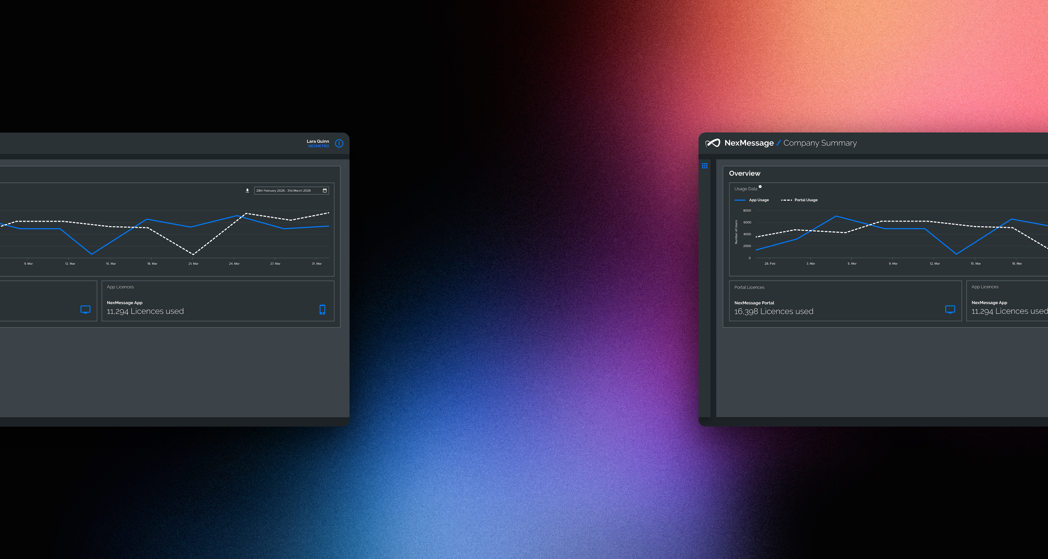Click the 3. Mar x-axis label
Image resolution: width=1048 pixels, height=559 pixels.
tap(811, 264)
